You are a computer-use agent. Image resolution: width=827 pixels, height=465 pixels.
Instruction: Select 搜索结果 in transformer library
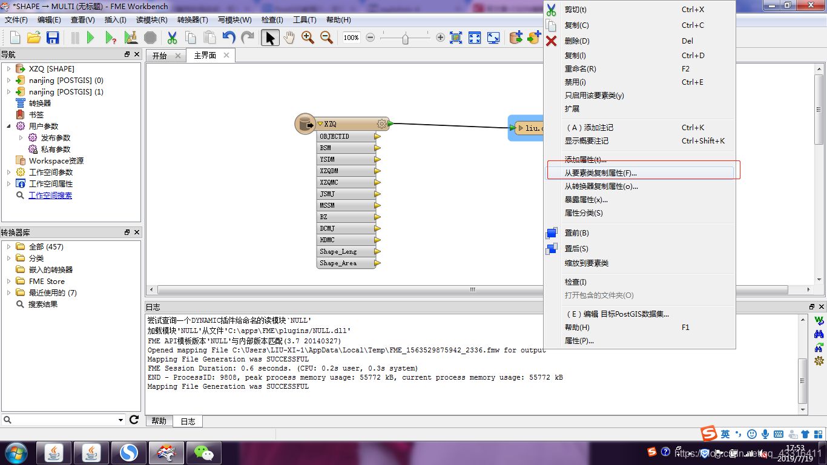click(43, 305)
